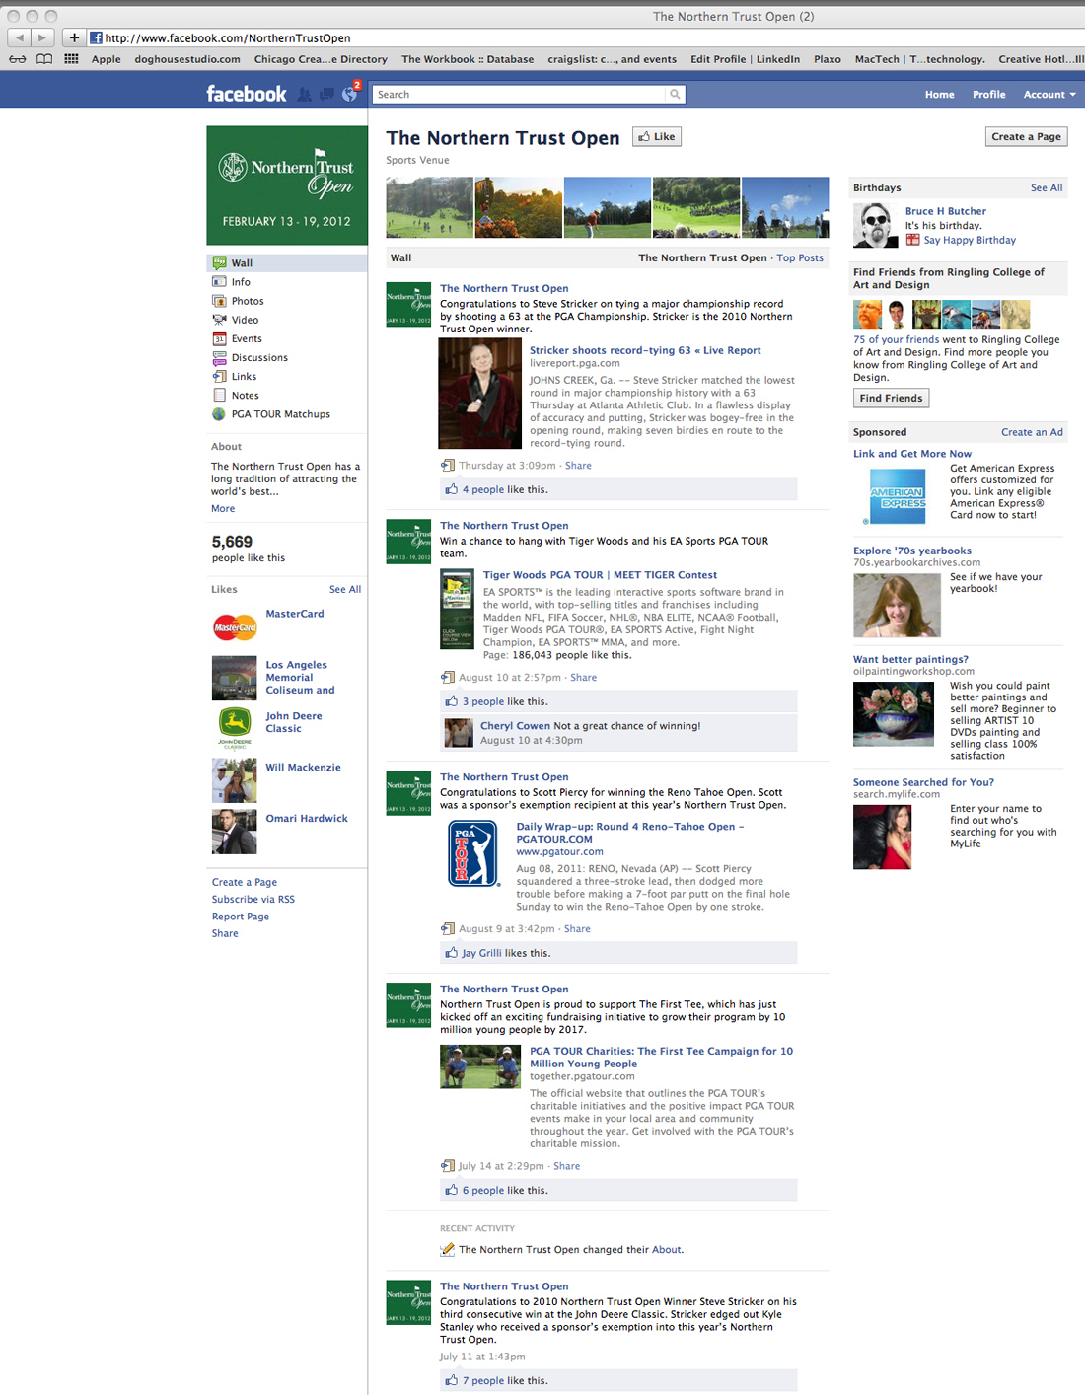Go to Profile in top navigation

(988, 95)
